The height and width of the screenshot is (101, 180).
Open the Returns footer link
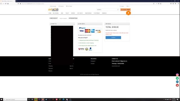(x=50, y=71)
